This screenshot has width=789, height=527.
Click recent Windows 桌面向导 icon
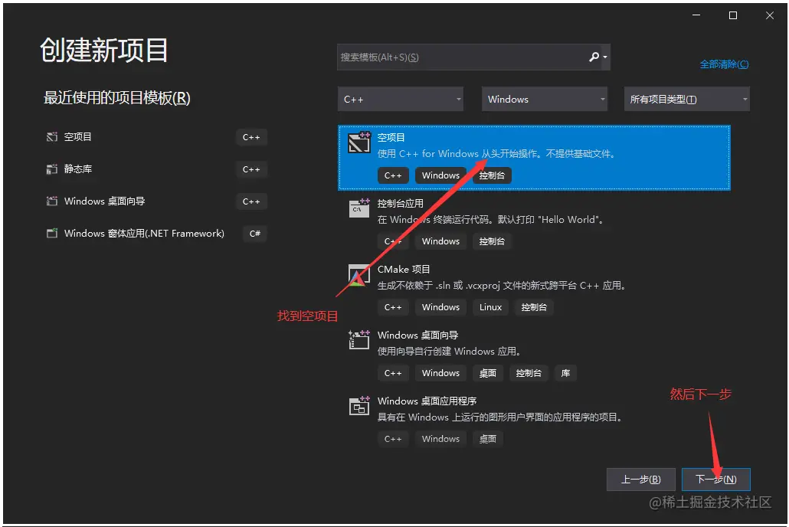click(52, 201)
